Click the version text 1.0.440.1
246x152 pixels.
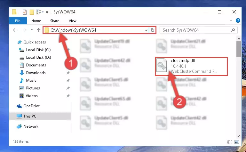pyautogui.click(x=179, y=66)
